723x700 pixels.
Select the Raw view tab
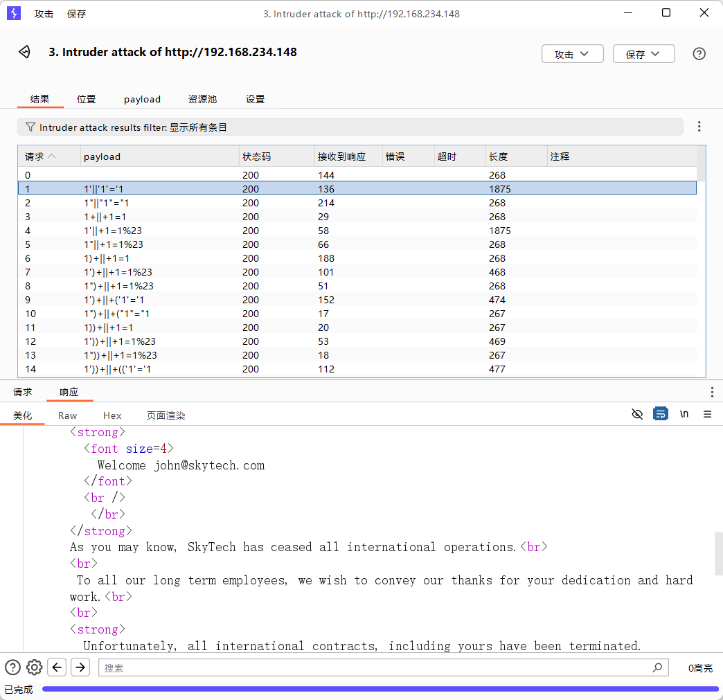click(67, 415)
